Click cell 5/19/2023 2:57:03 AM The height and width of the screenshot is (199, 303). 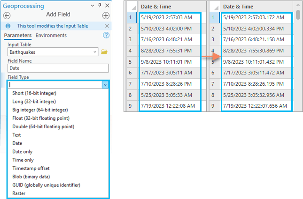point(170,17)
